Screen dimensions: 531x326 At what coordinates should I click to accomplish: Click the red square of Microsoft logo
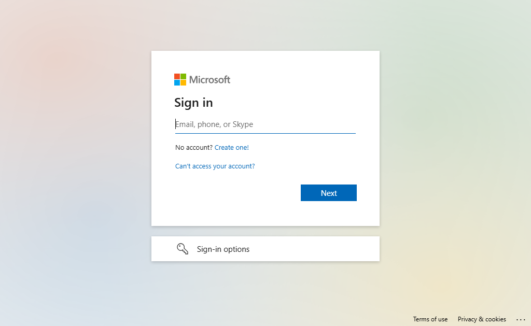[177, 77]
